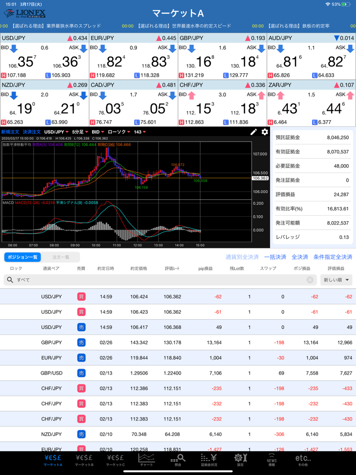Switch to マーケットB tab
The width and height of the screenshot is (356, 475).
(84, 459)
